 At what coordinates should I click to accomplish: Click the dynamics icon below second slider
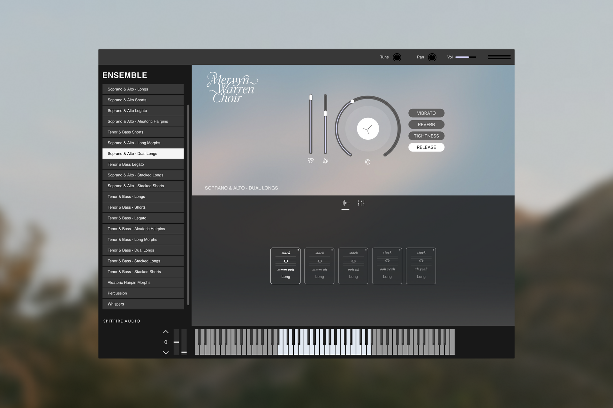[325, 161]
